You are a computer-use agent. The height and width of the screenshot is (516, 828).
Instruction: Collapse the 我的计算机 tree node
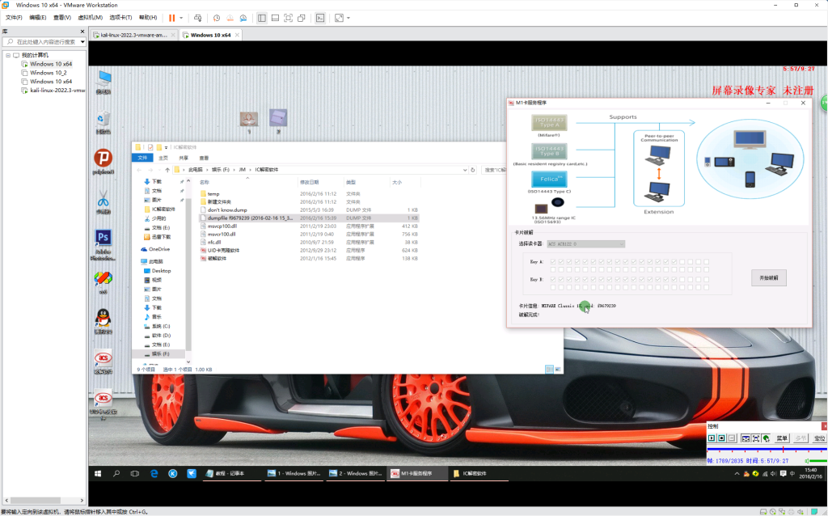(7, 55)
